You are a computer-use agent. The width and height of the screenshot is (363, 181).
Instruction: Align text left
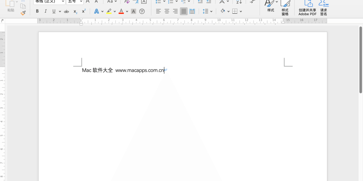[x=158, y=11]
